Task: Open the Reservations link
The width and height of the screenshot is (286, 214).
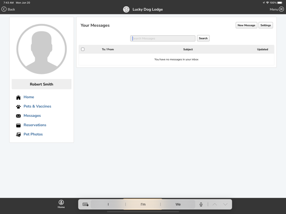Action: click(x=35, y=125)
